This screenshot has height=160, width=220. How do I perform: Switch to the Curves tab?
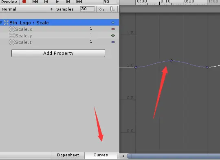(101, 155)
